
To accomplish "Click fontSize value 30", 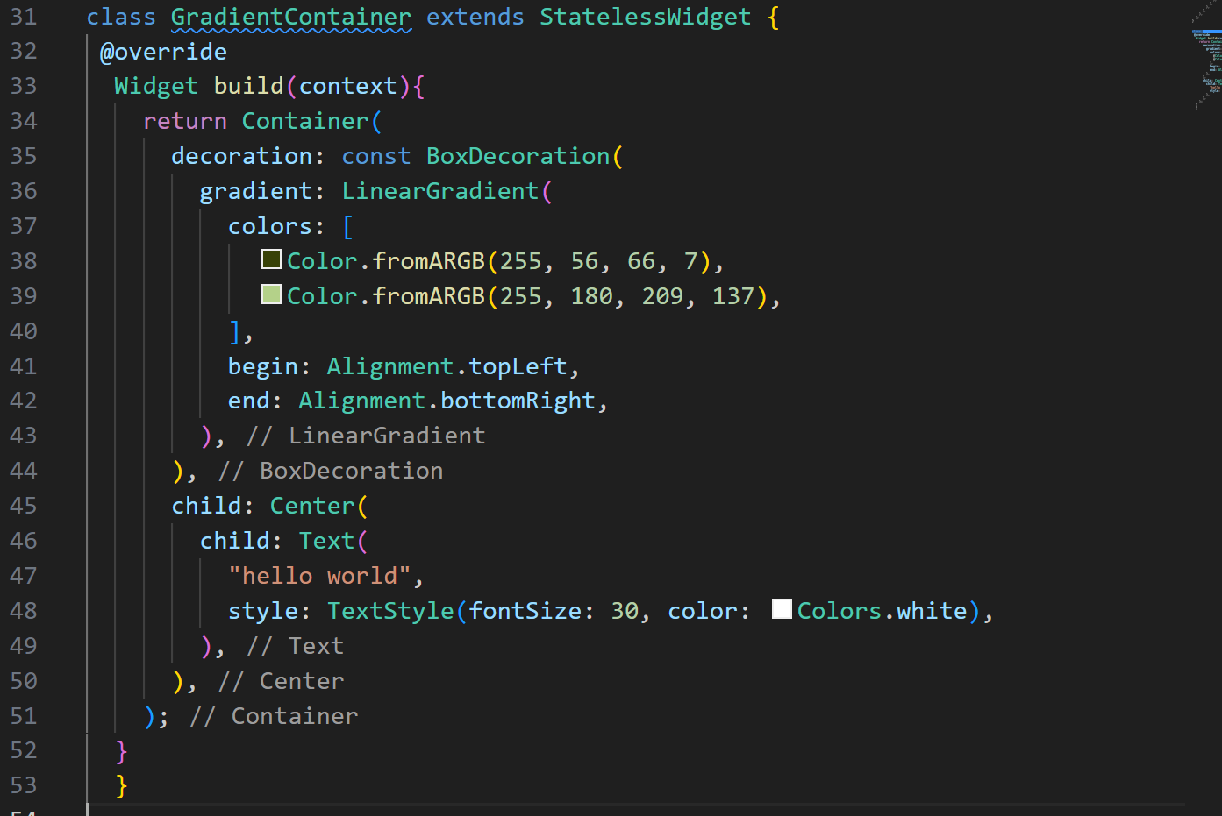I will point(624,611).
